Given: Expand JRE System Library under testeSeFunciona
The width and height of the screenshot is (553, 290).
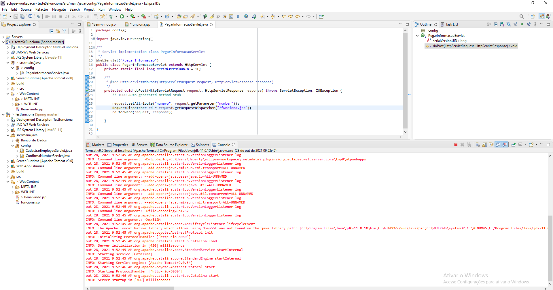Looking at the screenshot, I should (x=8, y=57).
